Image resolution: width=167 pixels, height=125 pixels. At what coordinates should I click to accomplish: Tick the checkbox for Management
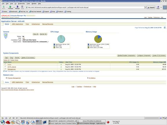click(6, 69)
